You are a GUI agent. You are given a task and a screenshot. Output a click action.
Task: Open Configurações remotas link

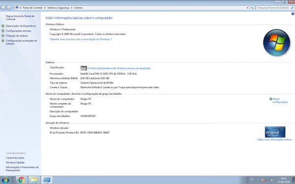coord(19,31)
